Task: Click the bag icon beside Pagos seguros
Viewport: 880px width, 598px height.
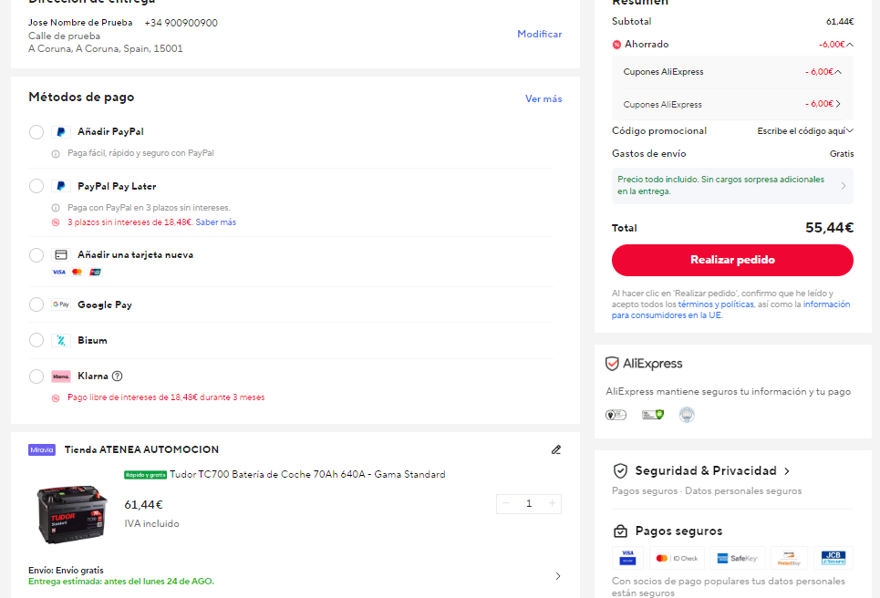Action: [620, 531]
